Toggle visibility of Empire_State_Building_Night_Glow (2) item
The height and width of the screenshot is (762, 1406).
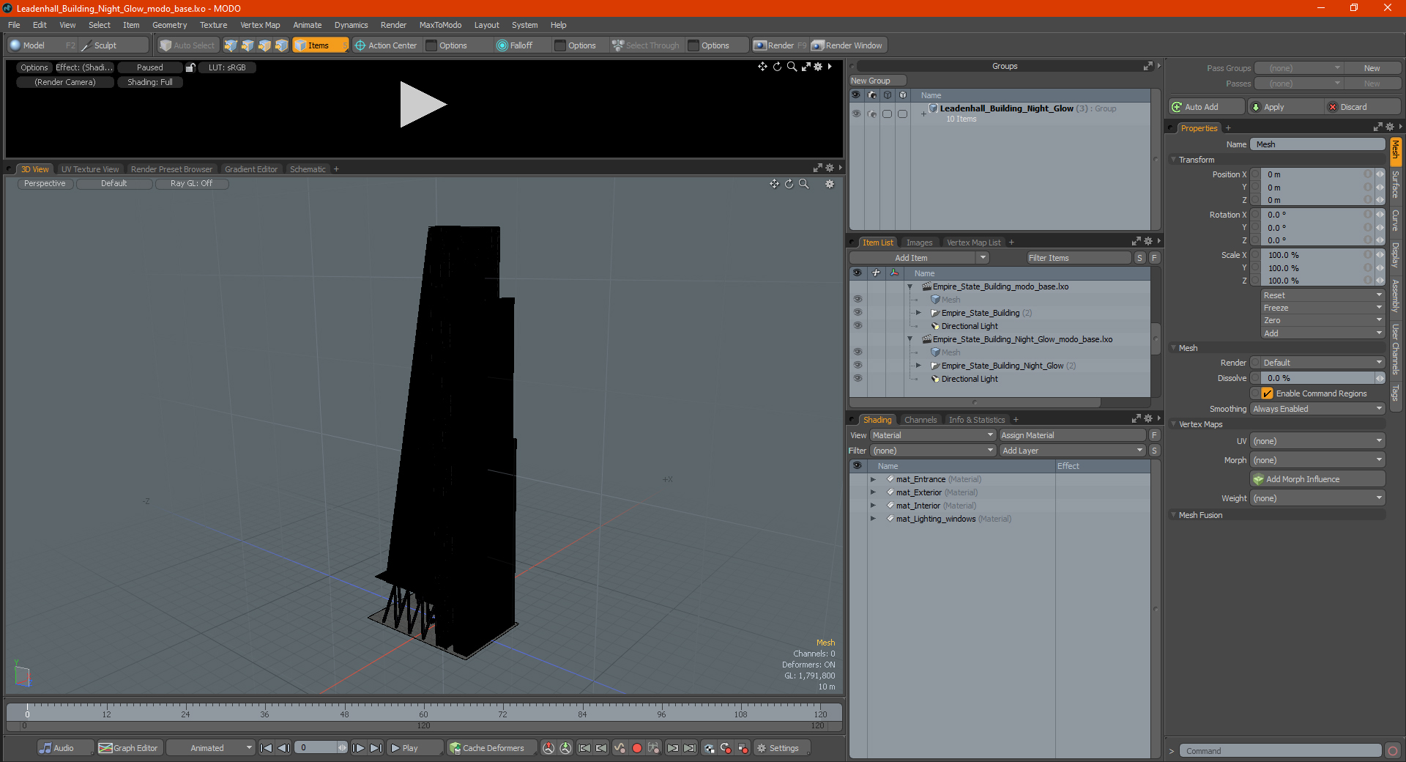point(858,366)
